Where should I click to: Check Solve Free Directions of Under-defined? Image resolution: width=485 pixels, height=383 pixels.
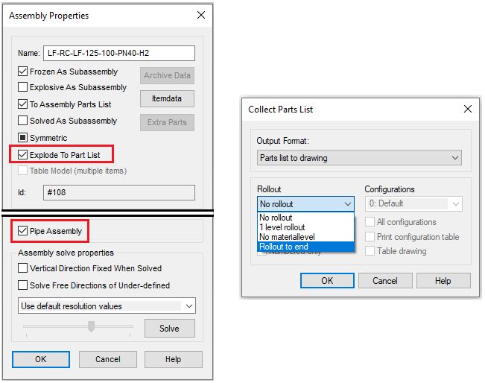pos(23,285)
